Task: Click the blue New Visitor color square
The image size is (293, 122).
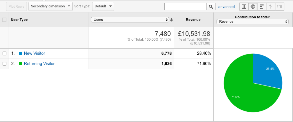Action: [x=21, y=53]
